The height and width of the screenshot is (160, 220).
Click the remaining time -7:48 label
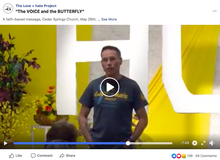point(185,143)
